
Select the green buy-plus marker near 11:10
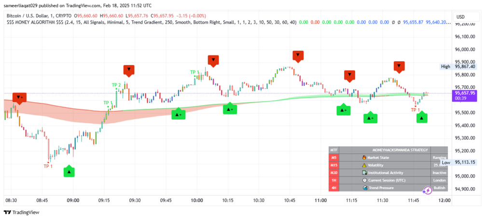343,109
